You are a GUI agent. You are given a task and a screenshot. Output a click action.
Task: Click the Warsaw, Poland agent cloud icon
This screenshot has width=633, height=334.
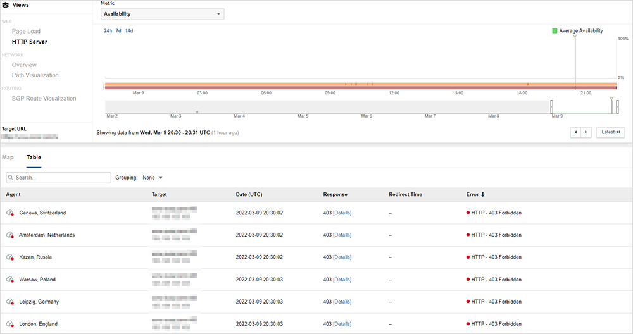coord(10,280)
